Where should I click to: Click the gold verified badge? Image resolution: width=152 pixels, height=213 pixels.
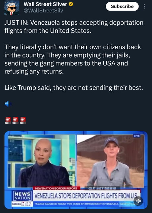[71, 4]
